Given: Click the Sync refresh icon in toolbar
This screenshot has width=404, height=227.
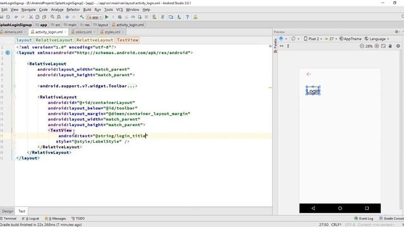Looking at the screenshot, I should 8,17.
